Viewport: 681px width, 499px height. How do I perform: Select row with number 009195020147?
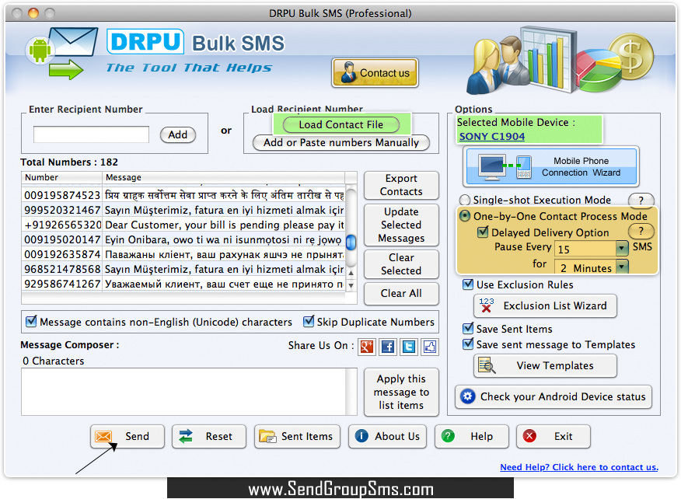point(183,239)
